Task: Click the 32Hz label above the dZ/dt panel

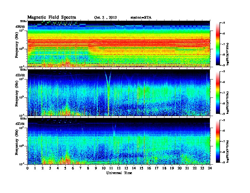Action: (x=23, y=119)
